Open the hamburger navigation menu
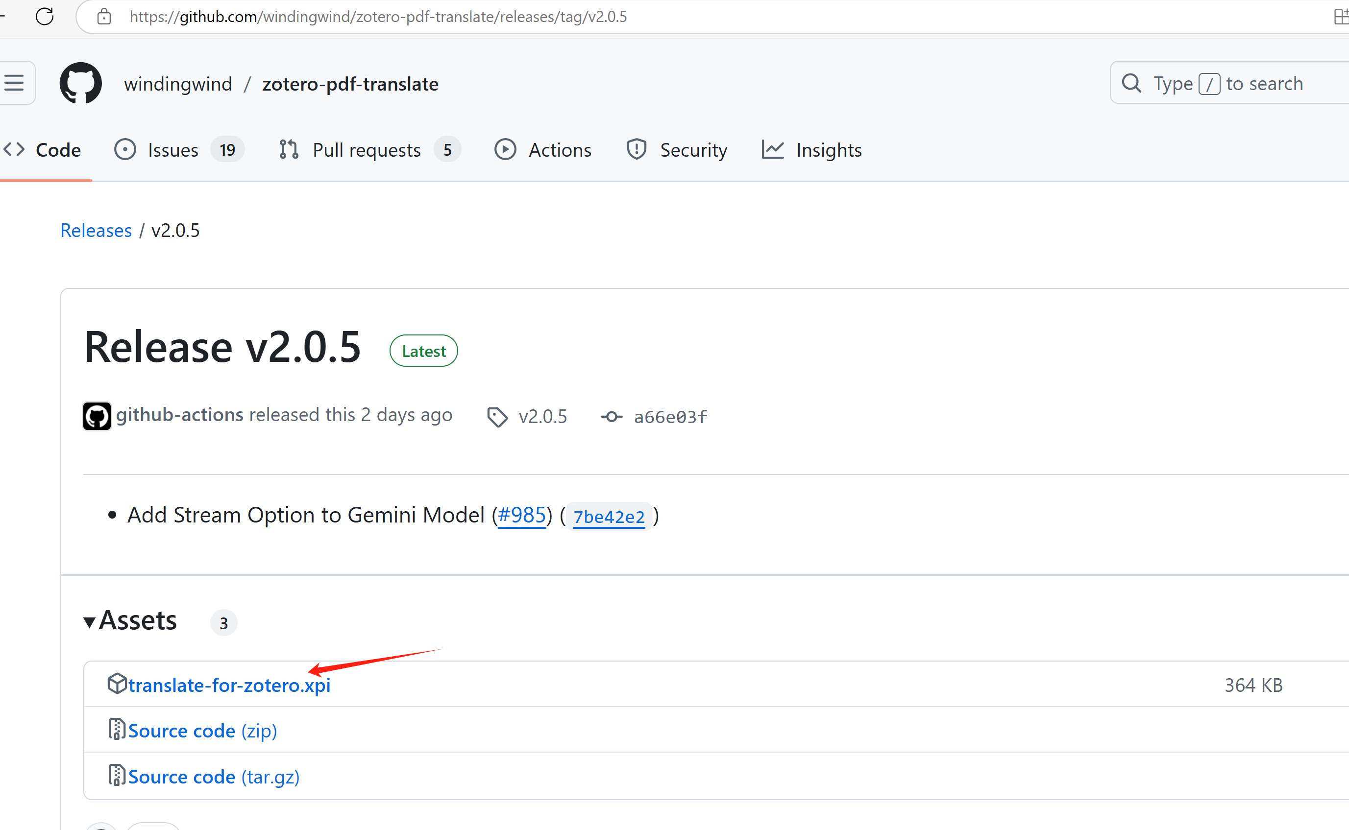The height and width of the screenshot is (830, 1349). (14, 83)
